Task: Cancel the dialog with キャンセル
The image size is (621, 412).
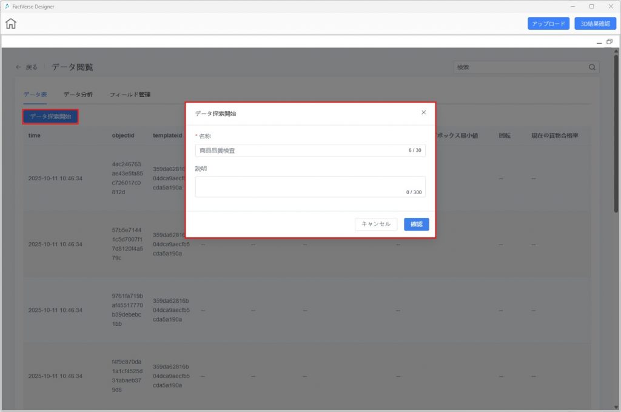Action: (x=376, y=224)
